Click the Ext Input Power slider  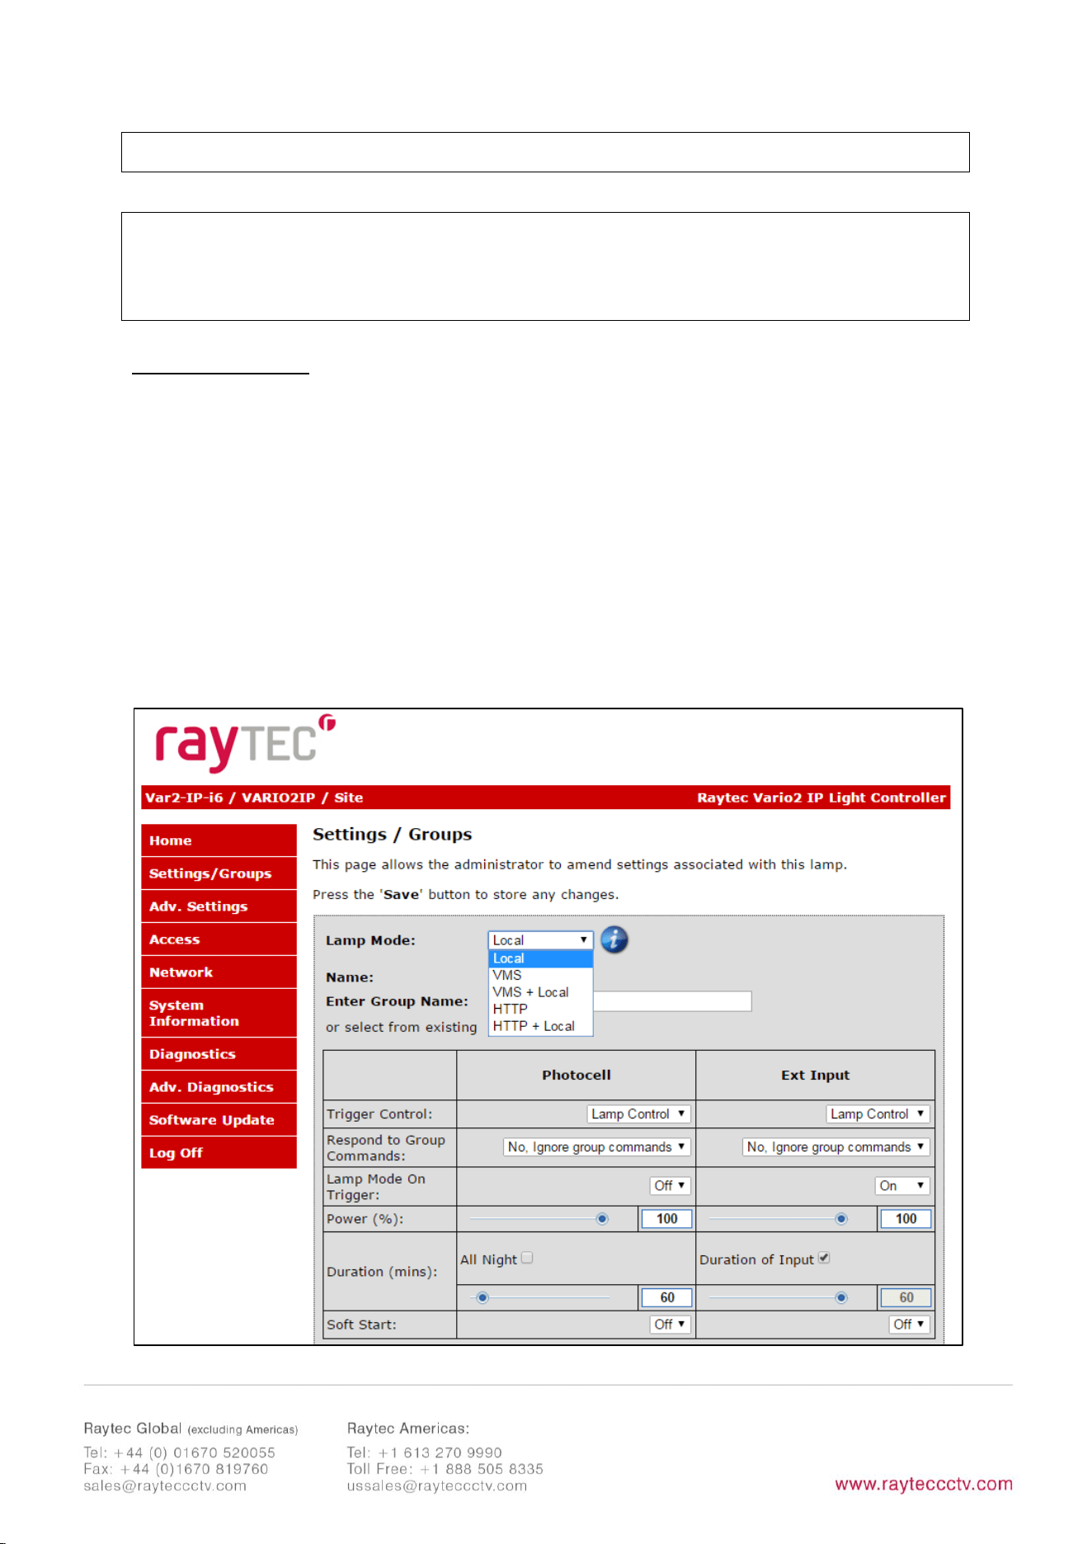(779, 1219)
